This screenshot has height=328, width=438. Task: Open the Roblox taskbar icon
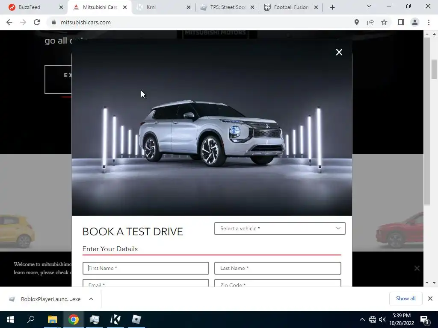coord(136,319)
